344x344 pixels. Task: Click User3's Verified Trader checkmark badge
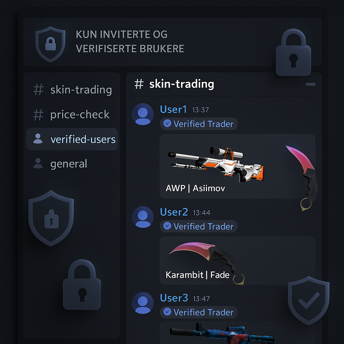167,312
